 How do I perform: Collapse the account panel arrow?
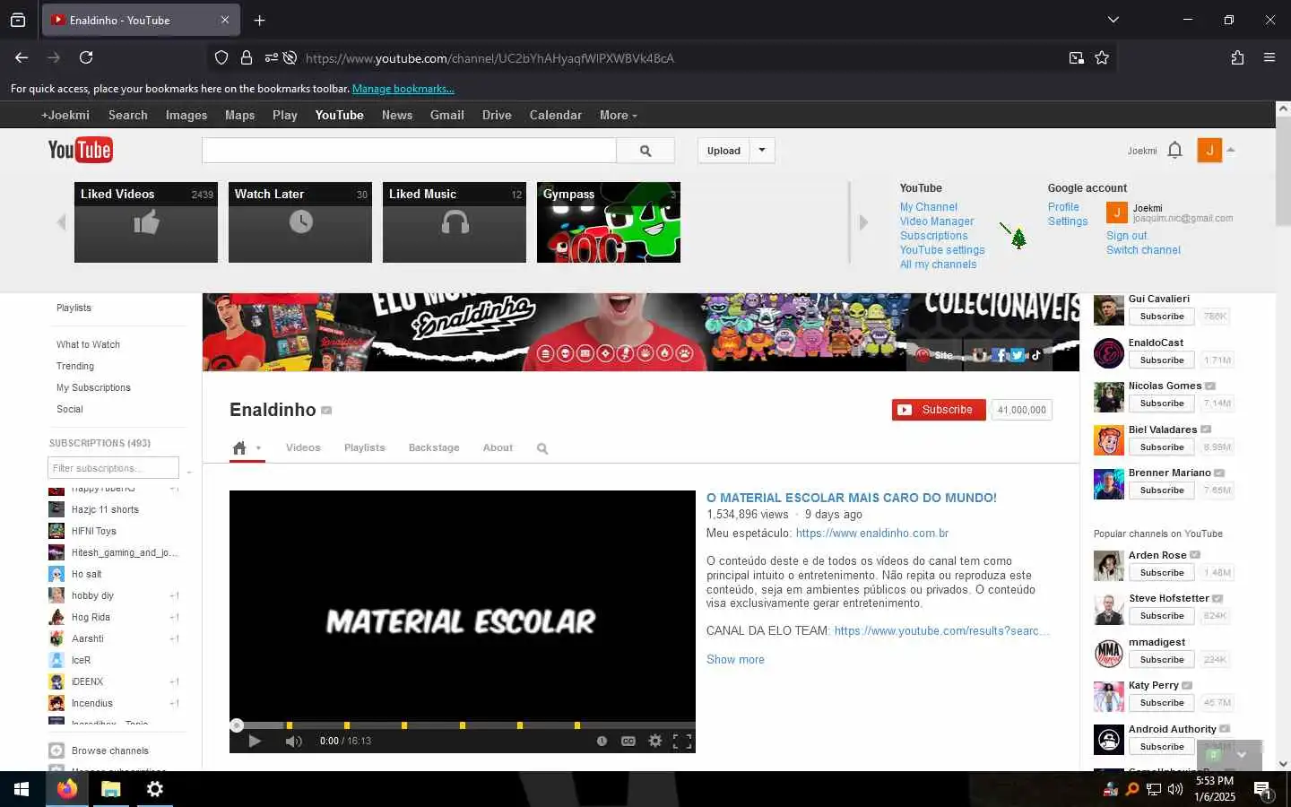tap(1231, 150)
